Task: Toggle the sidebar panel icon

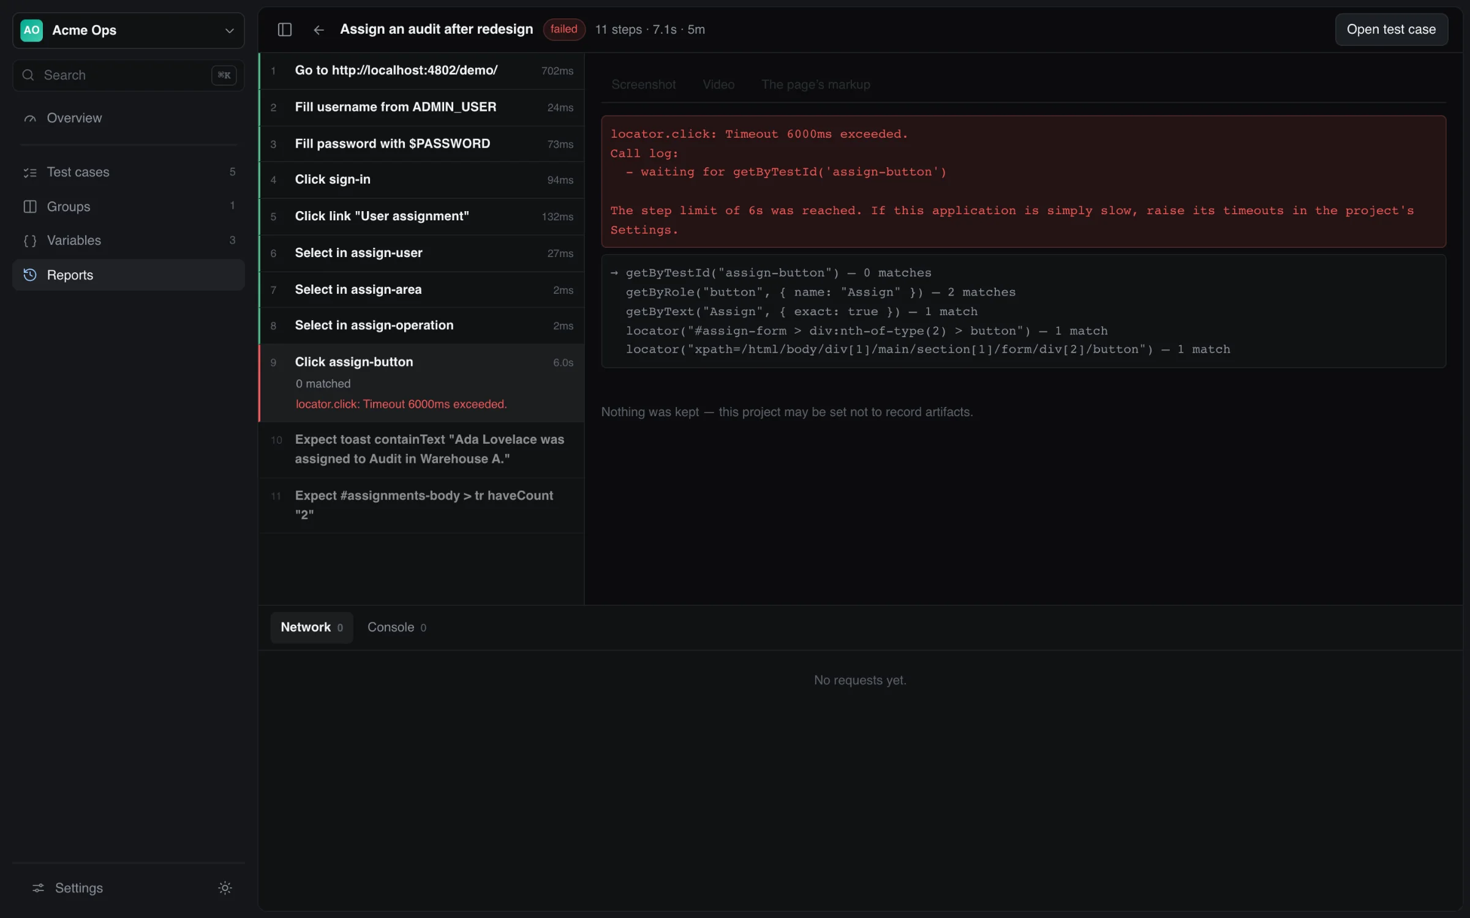Action: tap(285, 29)
